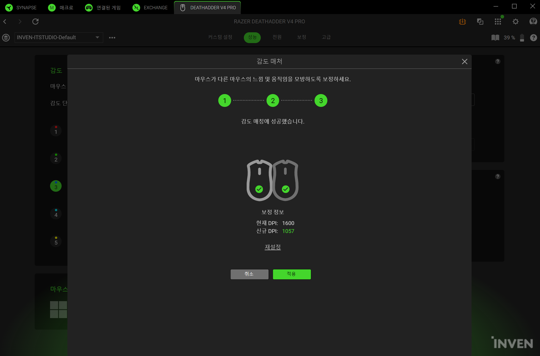Go back with the left arrow
Viewport: 540px width, 356px height.
point(5,22)
